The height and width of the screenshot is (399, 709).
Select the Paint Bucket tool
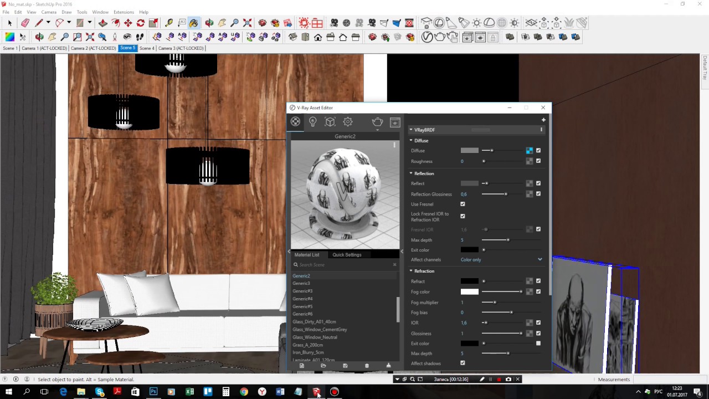(193, 23)
